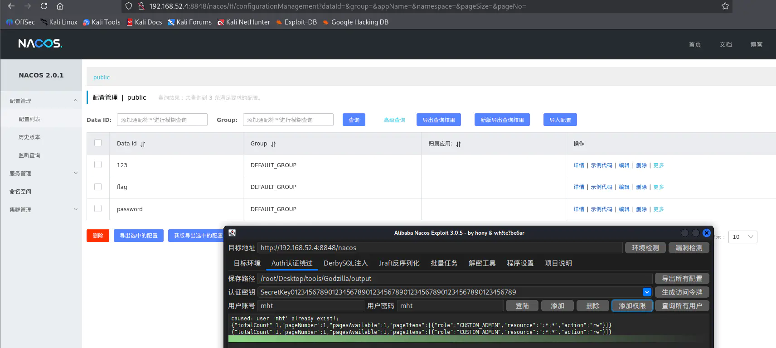Switch to the DerbySQL注入 tab
Screen dimensions: 776x348
345,263
